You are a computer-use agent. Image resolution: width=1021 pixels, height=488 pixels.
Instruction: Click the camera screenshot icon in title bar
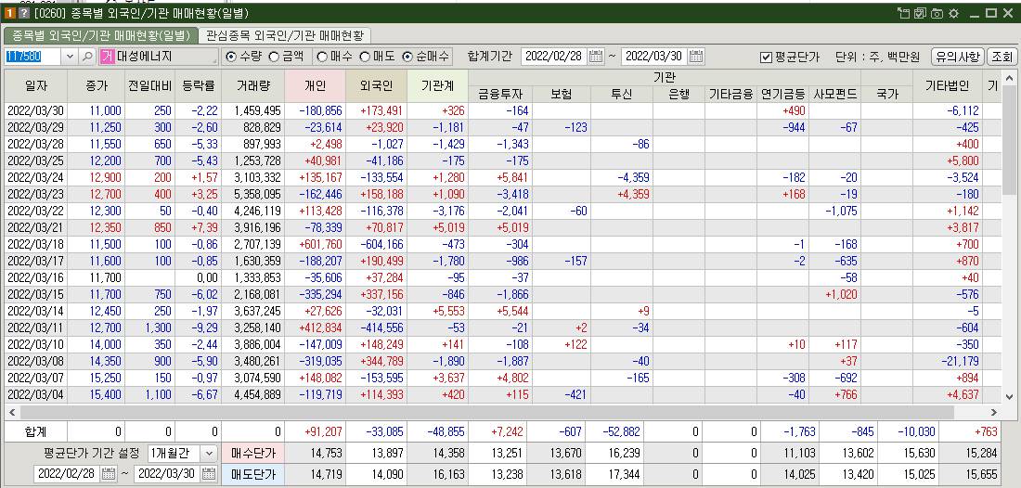[x=937, y=13]
